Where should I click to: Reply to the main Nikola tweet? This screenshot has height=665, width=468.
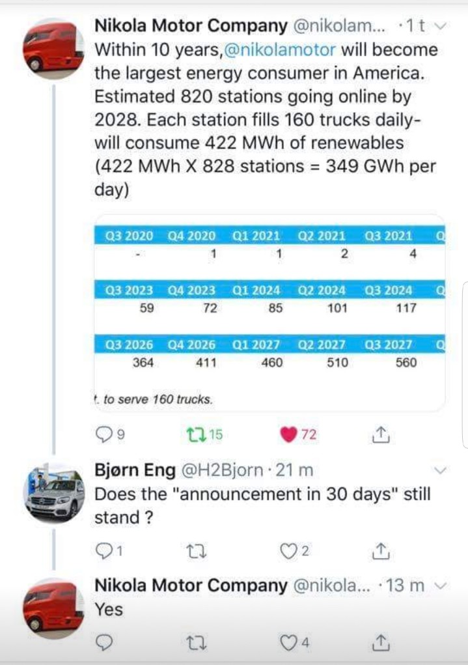(104, 434)
